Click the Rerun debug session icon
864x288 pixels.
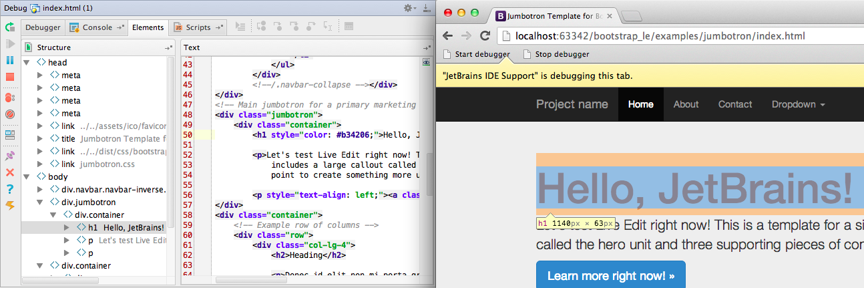pos(10,27)
